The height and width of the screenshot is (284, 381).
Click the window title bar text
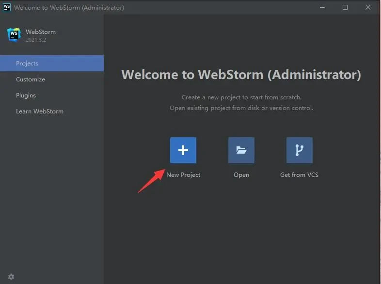[69, 8]
